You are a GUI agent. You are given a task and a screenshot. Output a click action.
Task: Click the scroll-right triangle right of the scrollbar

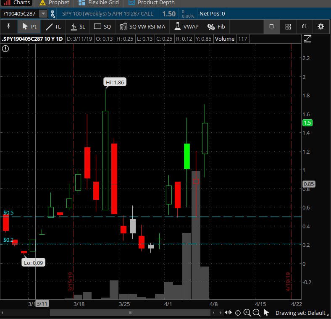[221, 313]
